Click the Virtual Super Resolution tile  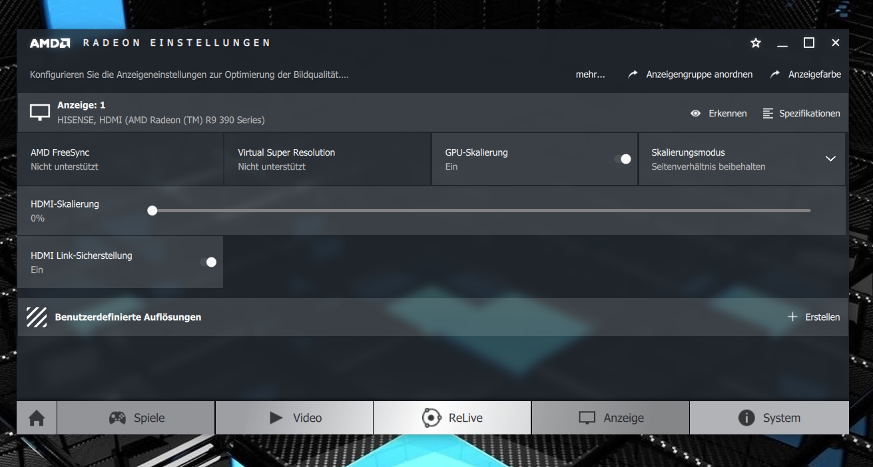[x=327, y=159]
